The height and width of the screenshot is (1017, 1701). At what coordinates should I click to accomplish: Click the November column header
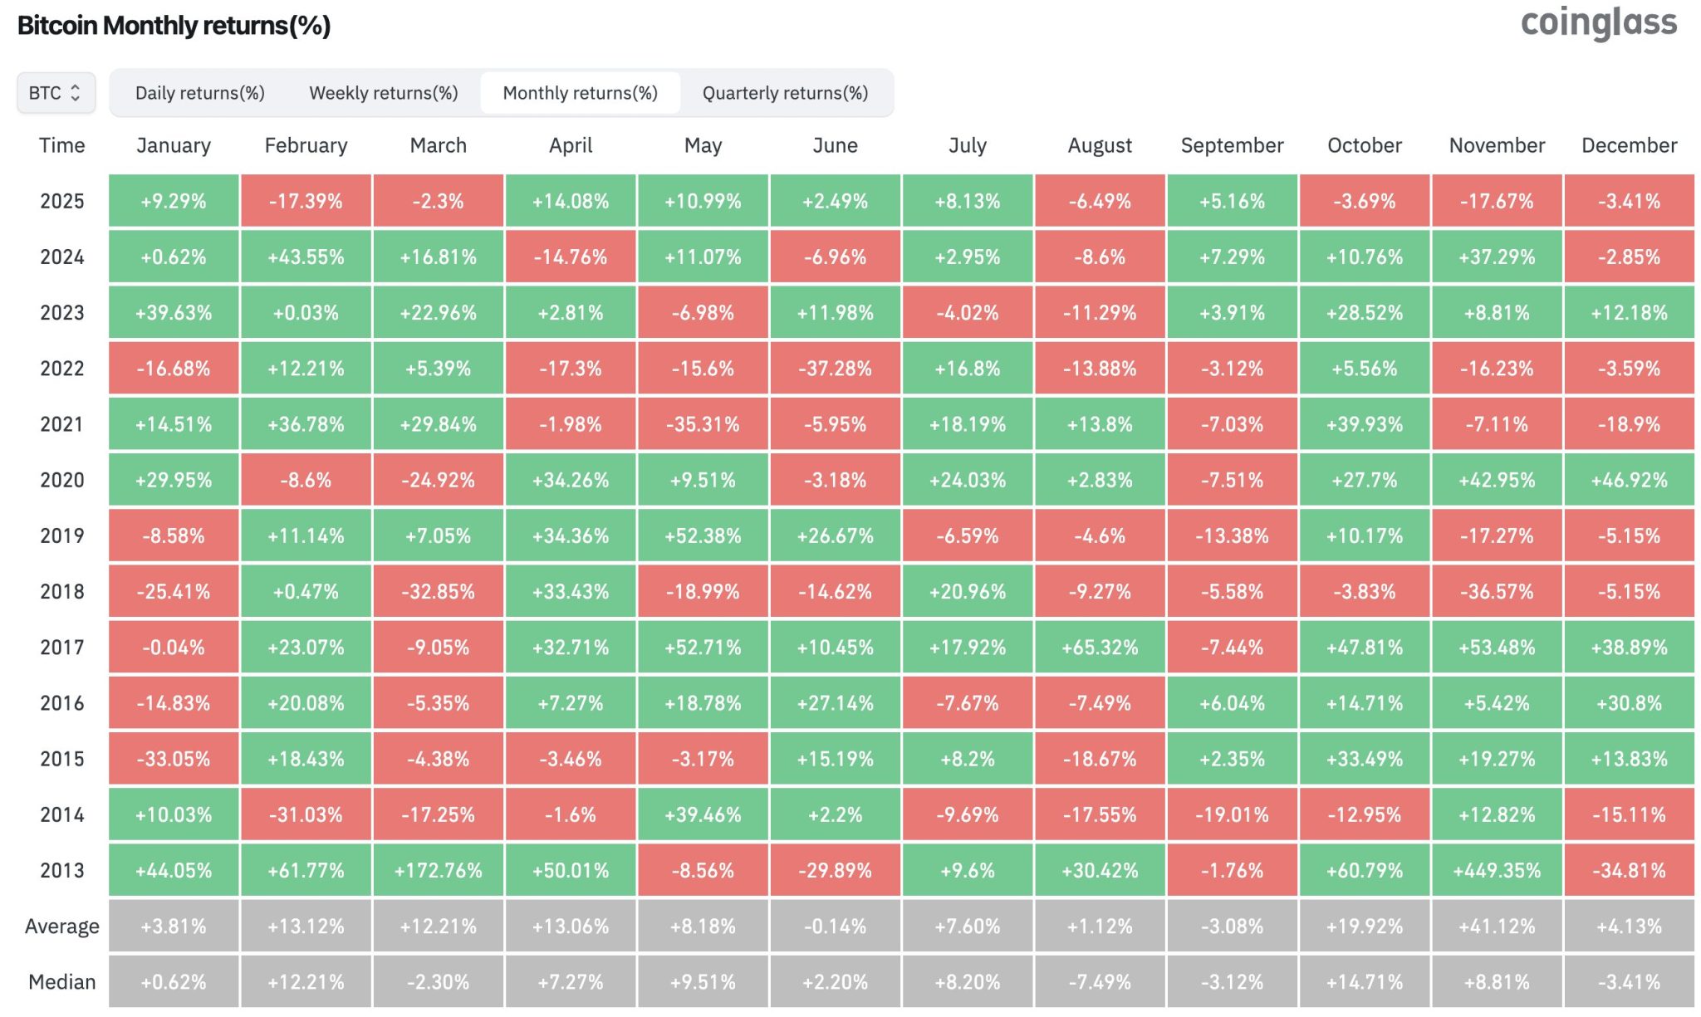[x=1497, y=145]
